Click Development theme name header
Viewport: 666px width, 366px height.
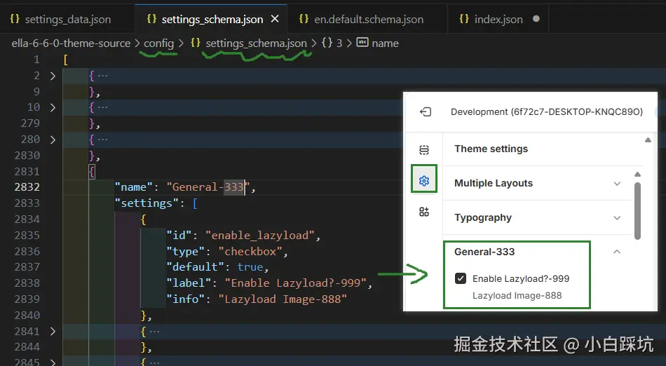(x=547, y=112)
